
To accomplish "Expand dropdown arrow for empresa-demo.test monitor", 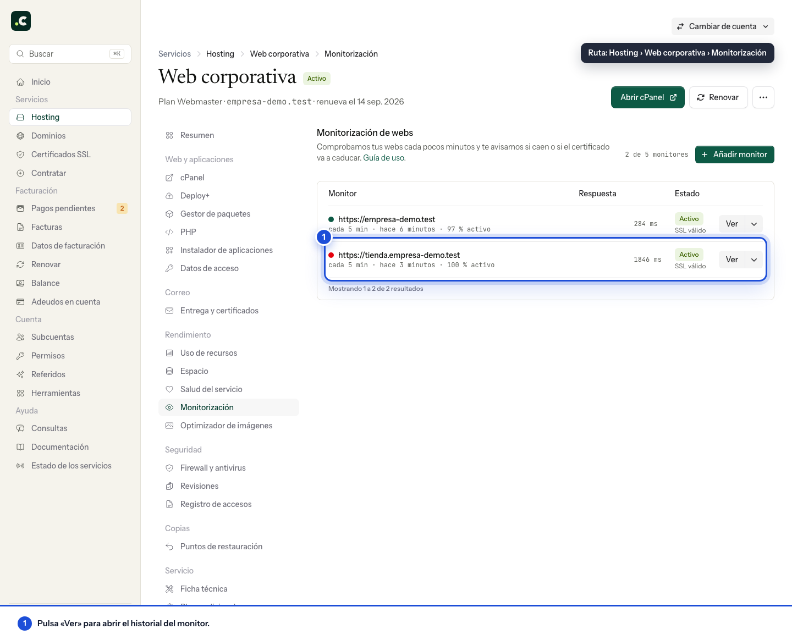I will pos(754,224).
